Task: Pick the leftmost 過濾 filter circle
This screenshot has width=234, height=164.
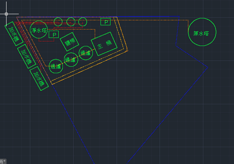Action: [56, 66]
